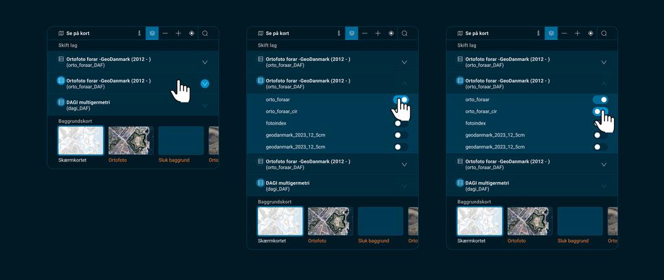Enable the first geodanmark_2023_12_5cm switch in the middle panel
Screen dimensions: 664x280
tap(401, 135)
